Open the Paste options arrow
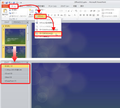 tap(5, 17)
